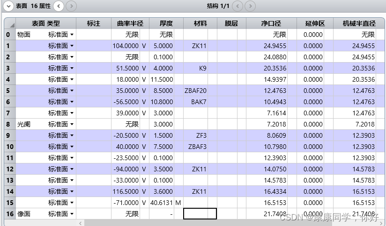Toggle variable flag V on radius 104.0000
The height and width of the screenshot is (226, 386).
144,46
